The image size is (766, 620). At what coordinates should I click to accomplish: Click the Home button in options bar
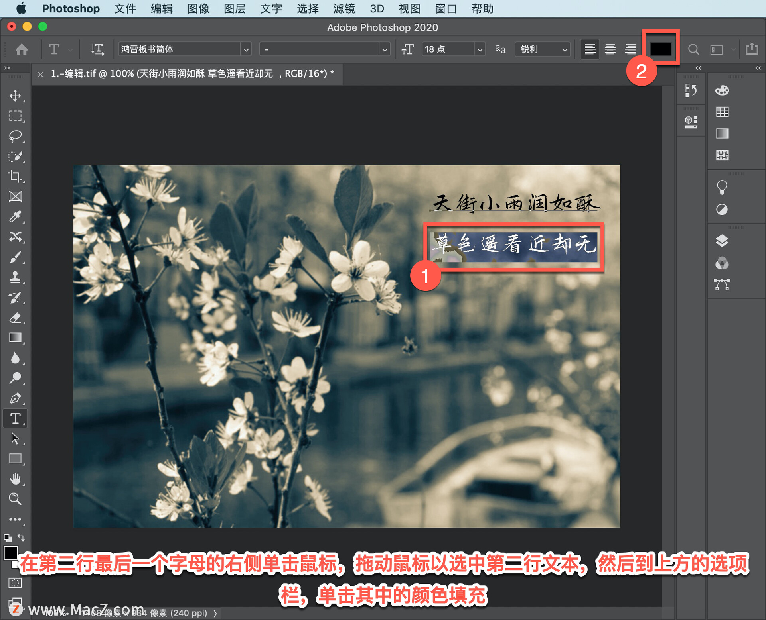click(22, 49)
